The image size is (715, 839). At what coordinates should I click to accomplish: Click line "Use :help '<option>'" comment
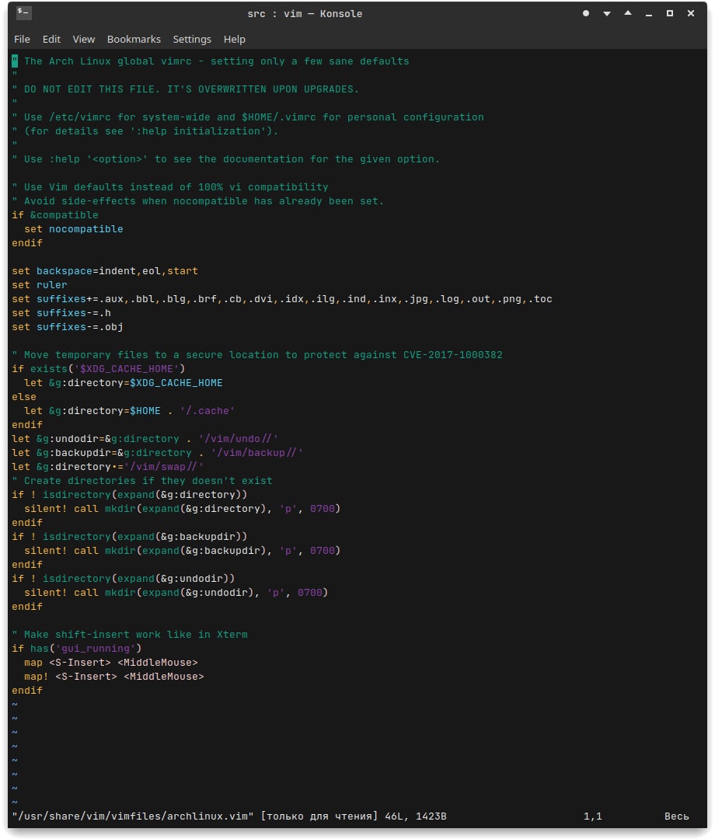(x=226, y=159)
